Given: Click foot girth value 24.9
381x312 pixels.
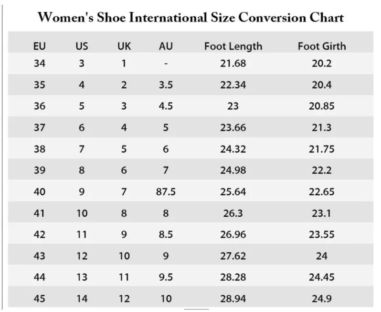Looking at the screenshot, I should 321,298.
